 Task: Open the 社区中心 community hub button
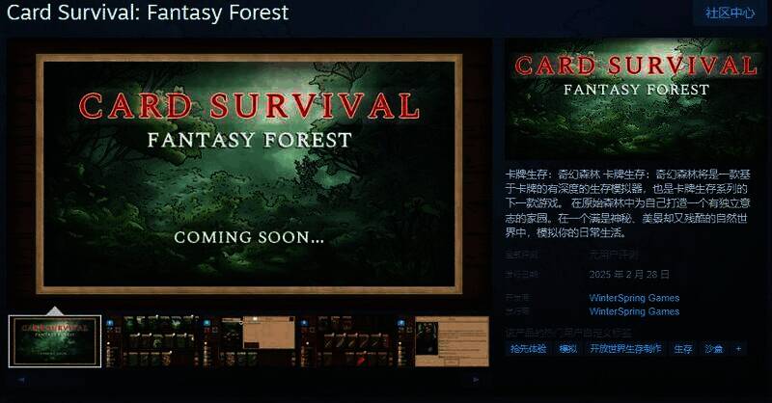tap(730, 13)
